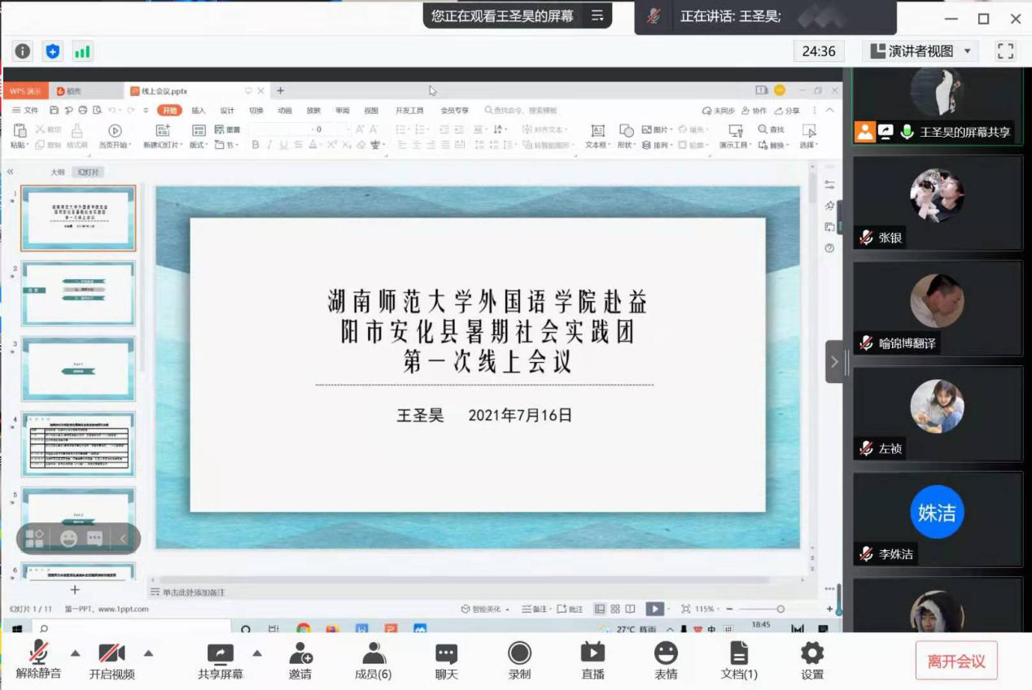Expand share options arrow beside 共享屏幕
The height and width of the screenshot is (690, 1032).
pyautogui.click(x=257, y=653)
